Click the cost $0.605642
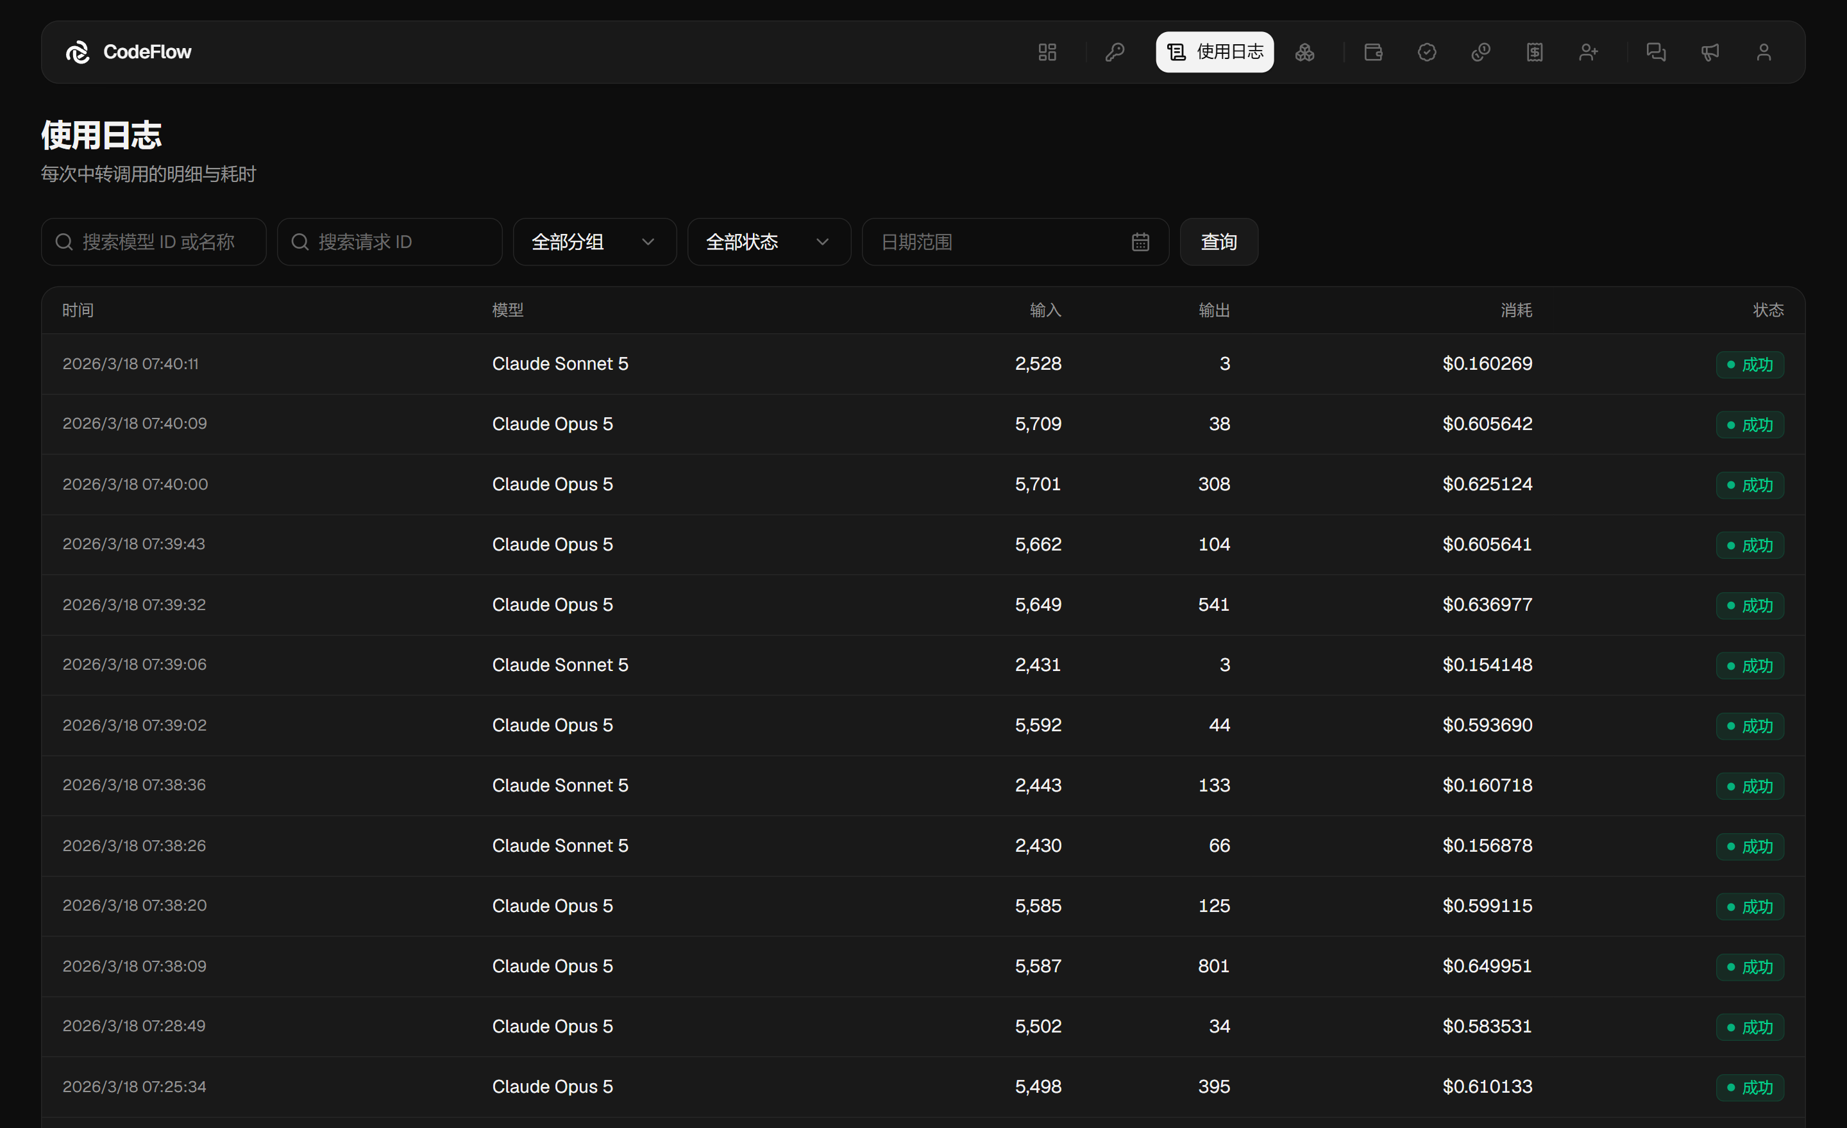 point(1487,424)
